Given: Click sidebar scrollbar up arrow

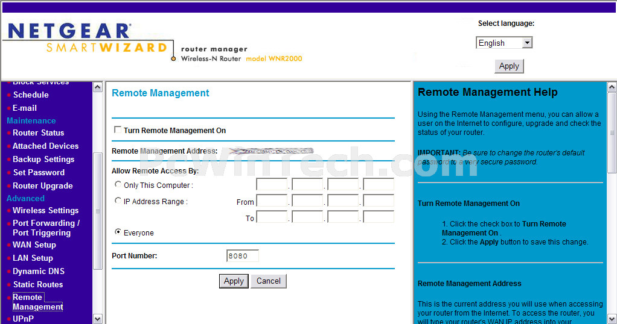Looking at the screenshot, I should click(x=98, y=87).
